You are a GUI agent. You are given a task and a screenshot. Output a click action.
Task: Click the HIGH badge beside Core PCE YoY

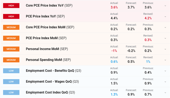(11, 6)
